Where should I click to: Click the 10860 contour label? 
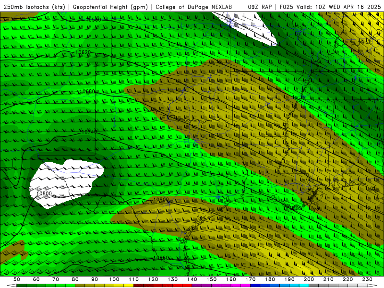161,258
